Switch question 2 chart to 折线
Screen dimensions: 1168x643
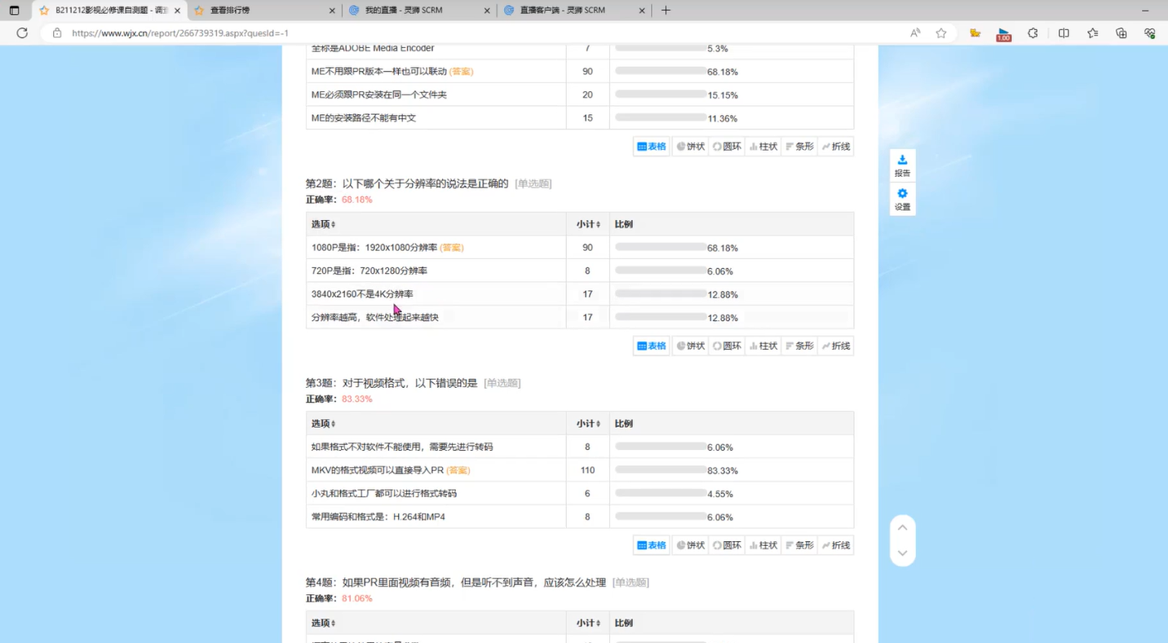835,346
